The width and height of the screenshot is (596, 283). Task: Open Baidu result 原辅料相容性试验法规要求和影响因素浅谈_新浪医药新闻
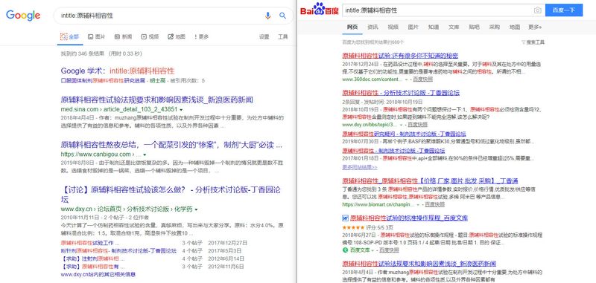tap(419, 263)
